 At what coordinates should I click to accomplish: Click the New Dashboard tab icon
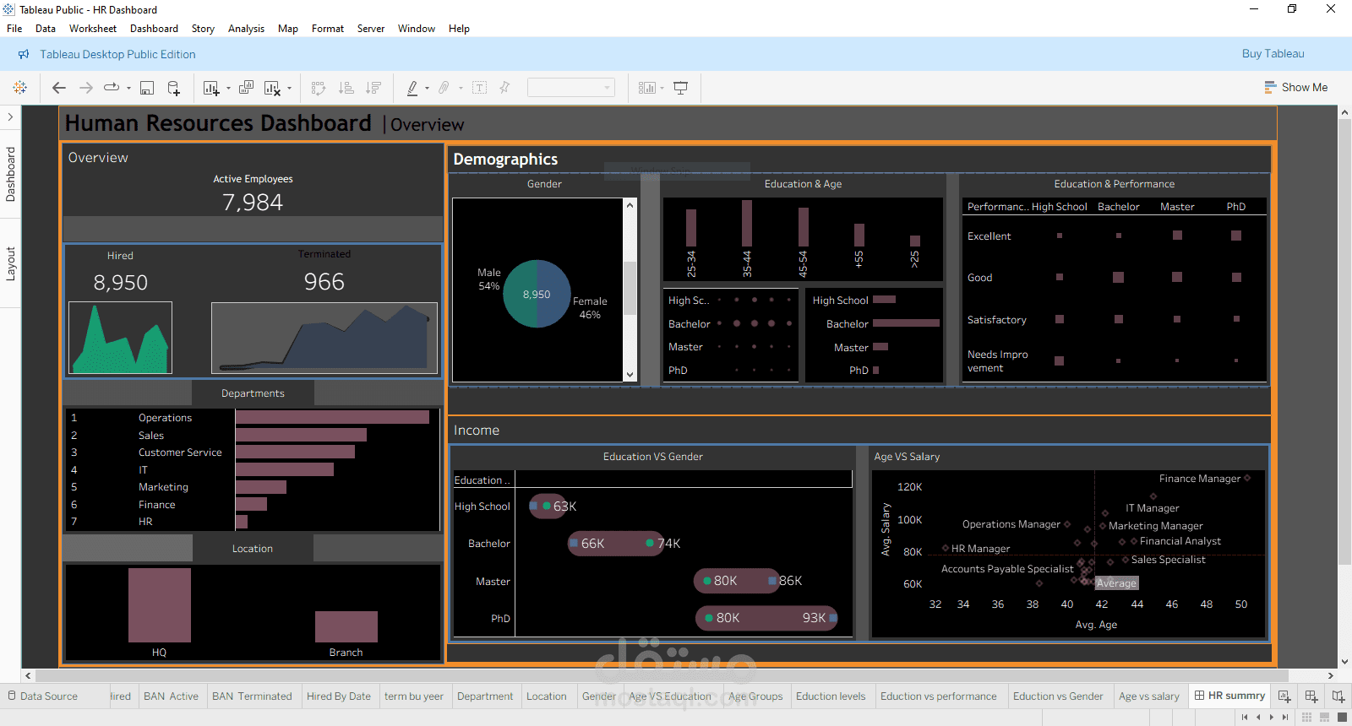[x=1311, y=696]
